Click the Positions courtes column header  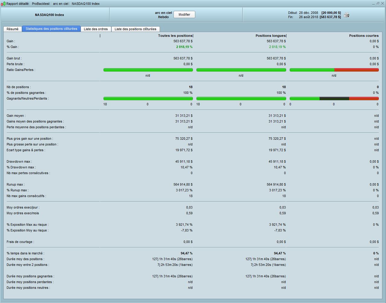tap(364, 36)
